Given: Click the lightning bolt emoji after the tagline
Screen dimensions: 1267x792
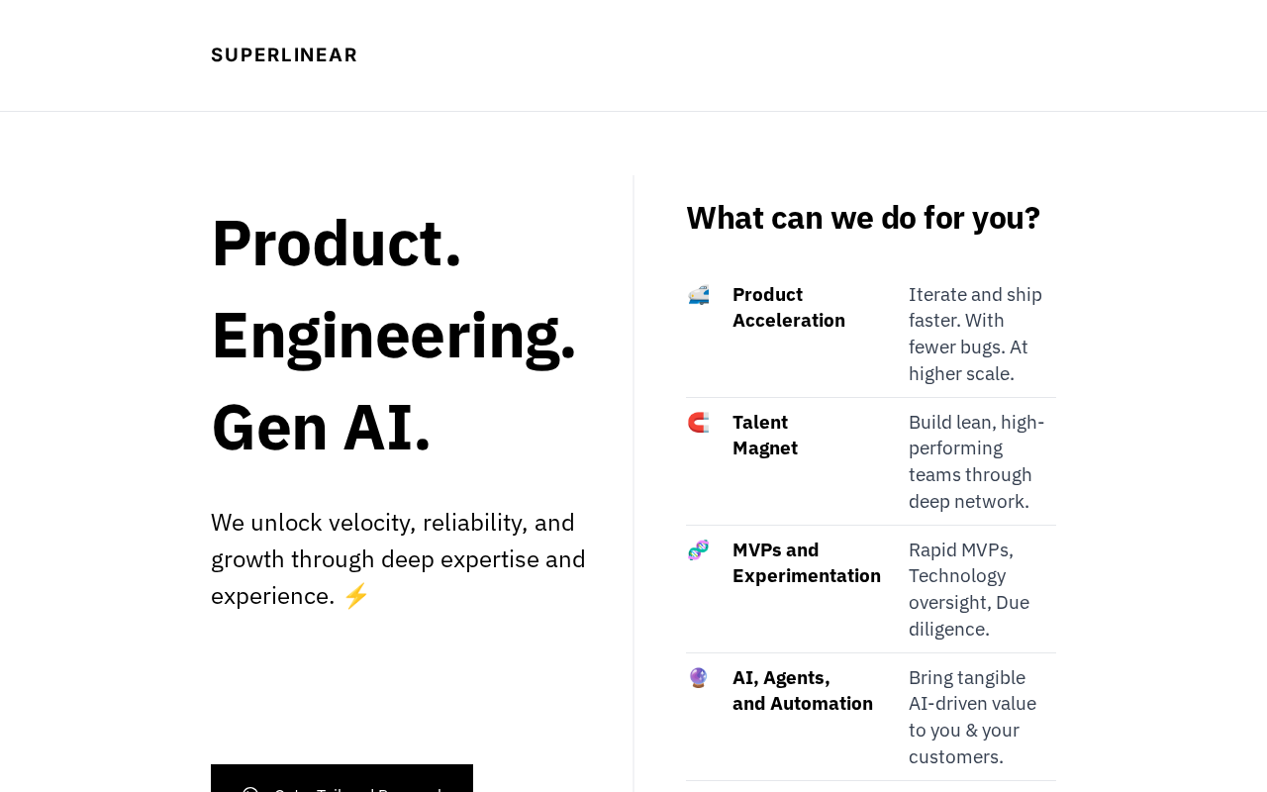Looking at the screenshot, I should click(356, 596).
